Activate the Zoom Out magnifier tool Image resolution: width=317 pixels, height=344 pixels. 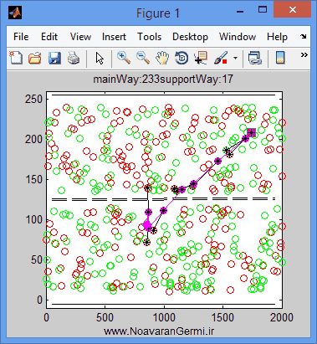(143, 58)
